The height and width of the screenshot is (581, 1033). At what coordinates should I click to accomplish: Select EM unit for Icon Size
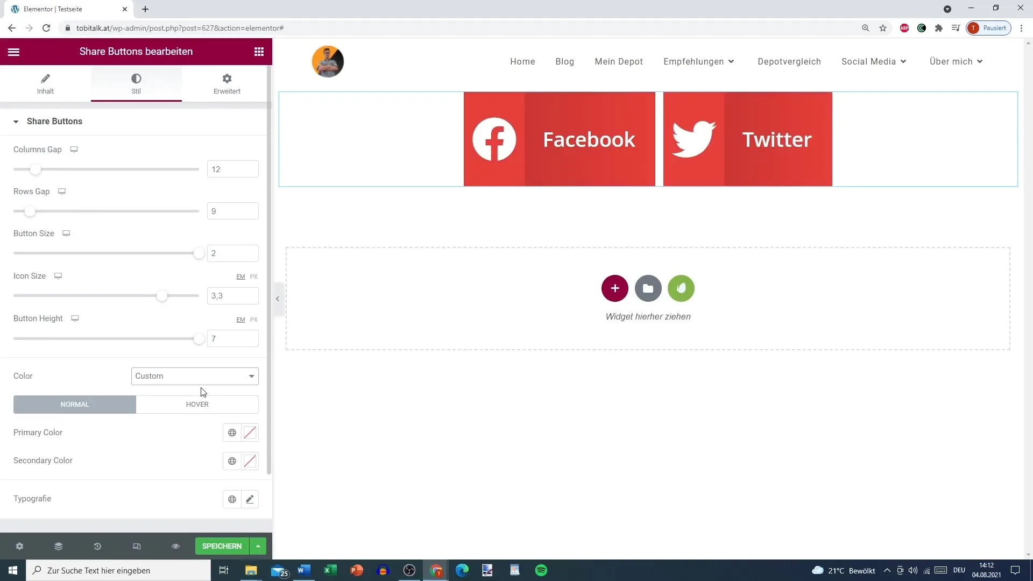(240, 277)
